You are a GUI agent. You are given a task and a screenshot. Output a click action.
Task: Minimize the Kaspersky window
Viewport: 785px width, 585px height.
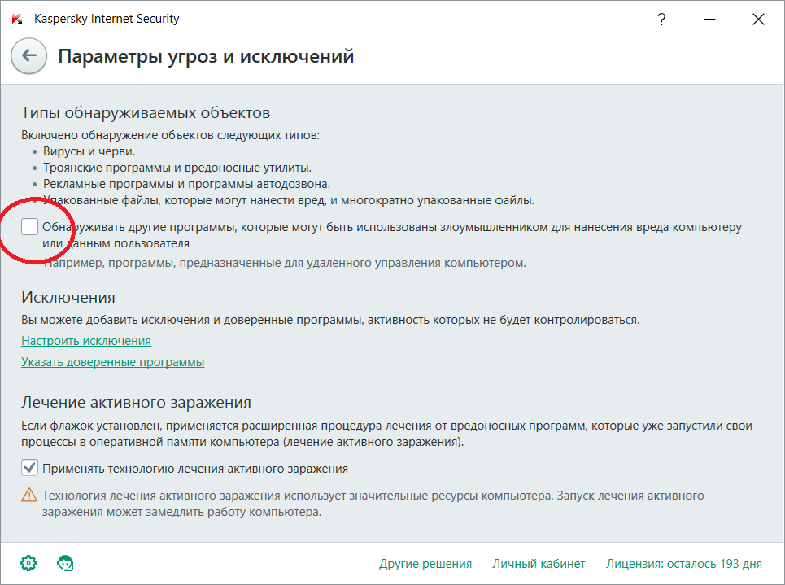pos(709,20)
